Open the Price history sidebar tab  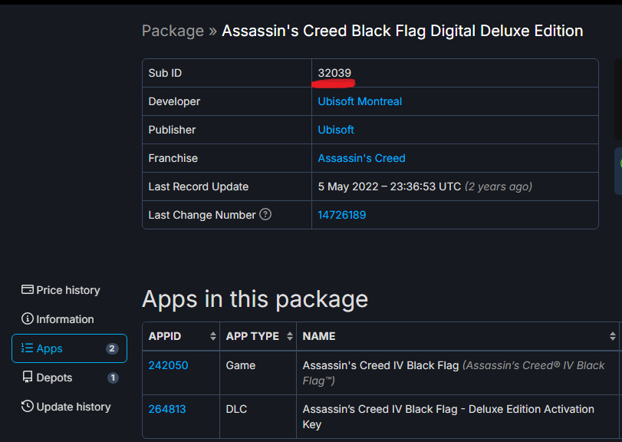tap(61, 290)
